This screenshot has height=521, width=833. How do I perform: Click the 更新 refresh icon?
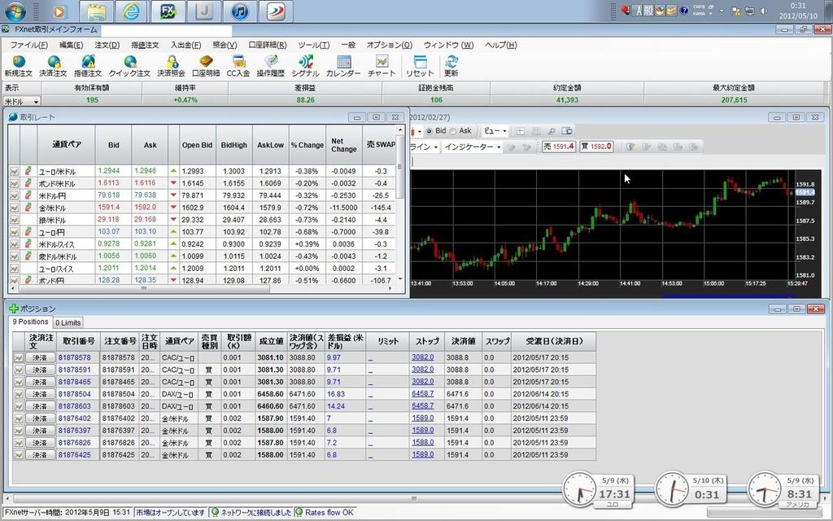tap(451, 67)
